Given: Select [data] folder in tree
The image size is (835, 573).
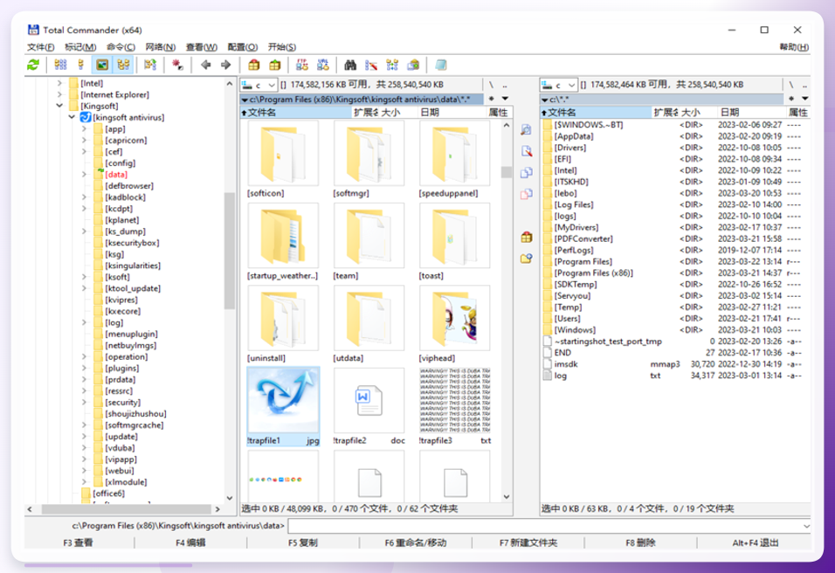Looking at the screenshot, I should [x=116, y=174].
